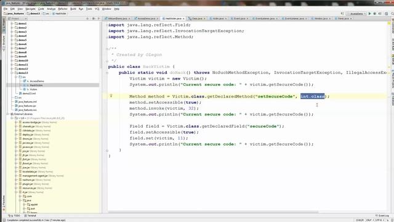Screen dimensions: 394x222
Task: Expand the demo5 folder in the project tree
Action: [12, 40]
